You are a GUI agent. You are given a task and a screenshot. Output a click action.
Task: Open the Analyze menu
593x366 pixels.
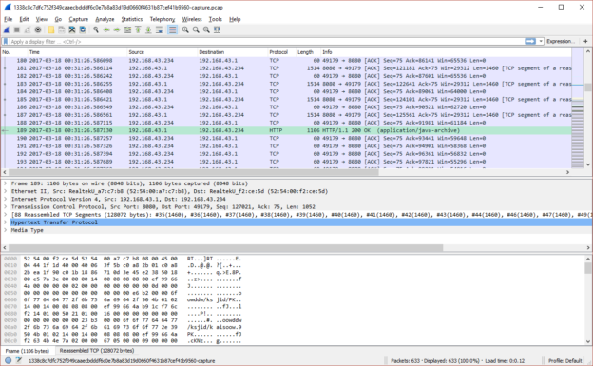click(x=105, y=19)
